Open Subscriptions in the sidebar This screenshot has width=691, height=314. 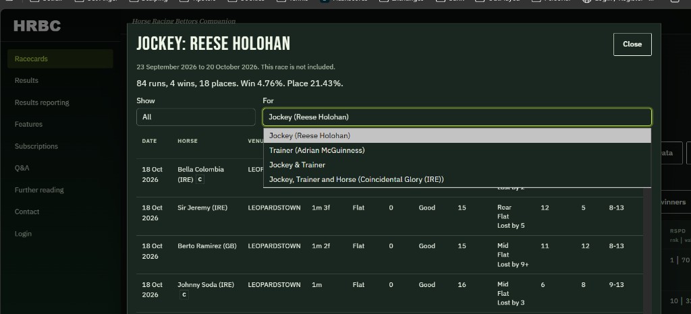(x=36, y=146)
